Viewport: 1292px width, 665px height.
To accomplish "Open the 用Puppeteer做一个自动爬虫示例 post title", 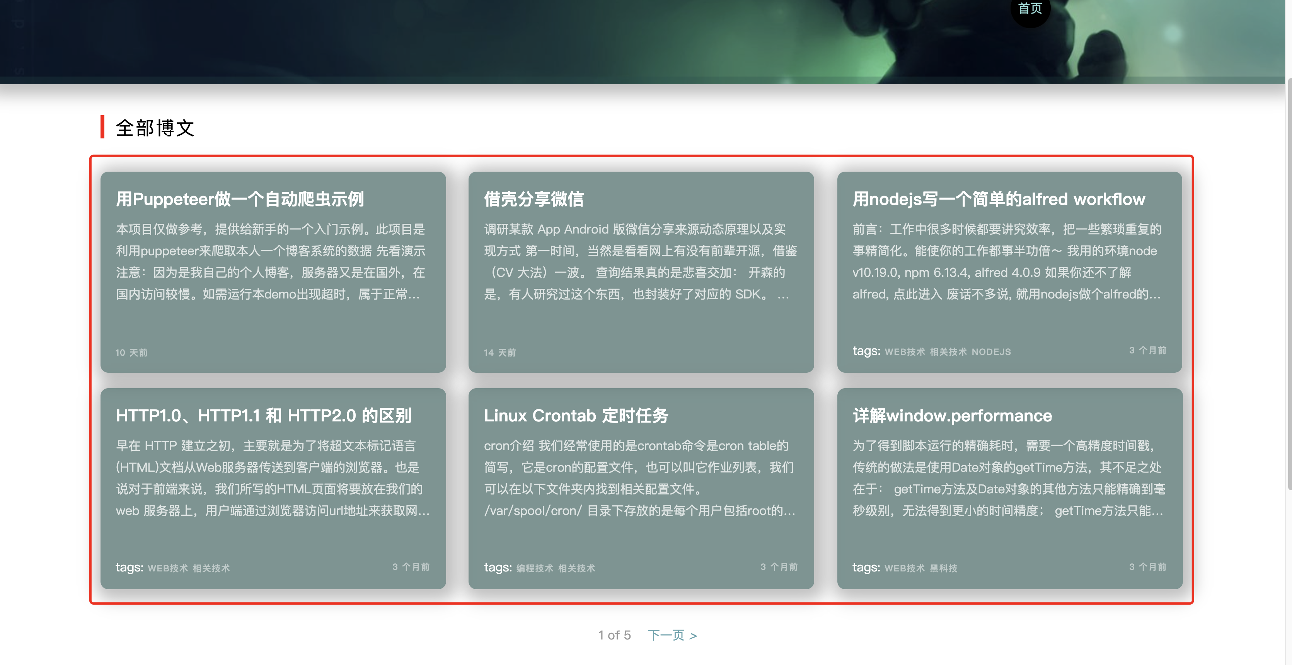I will coord(240,199).
